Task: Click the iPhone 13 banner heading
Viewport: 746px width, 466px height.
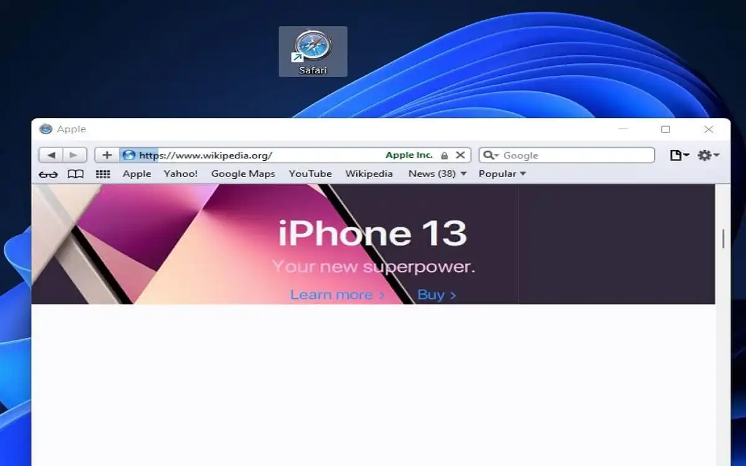Action: pyautogui.click(x=372, y=233)
